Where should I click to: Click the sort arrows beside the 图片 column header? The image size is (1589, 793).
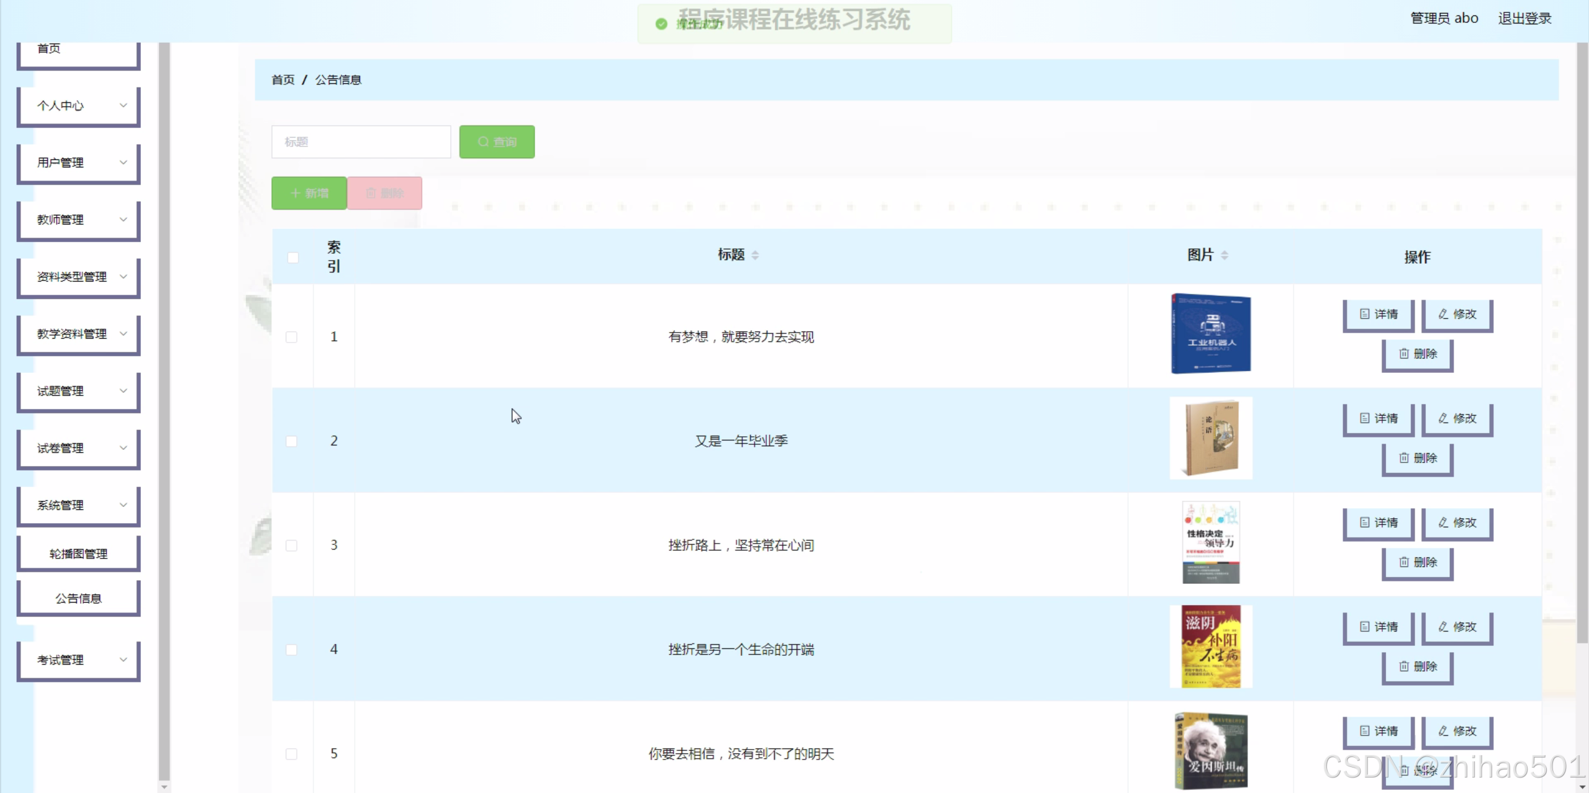click(1225, 255)
